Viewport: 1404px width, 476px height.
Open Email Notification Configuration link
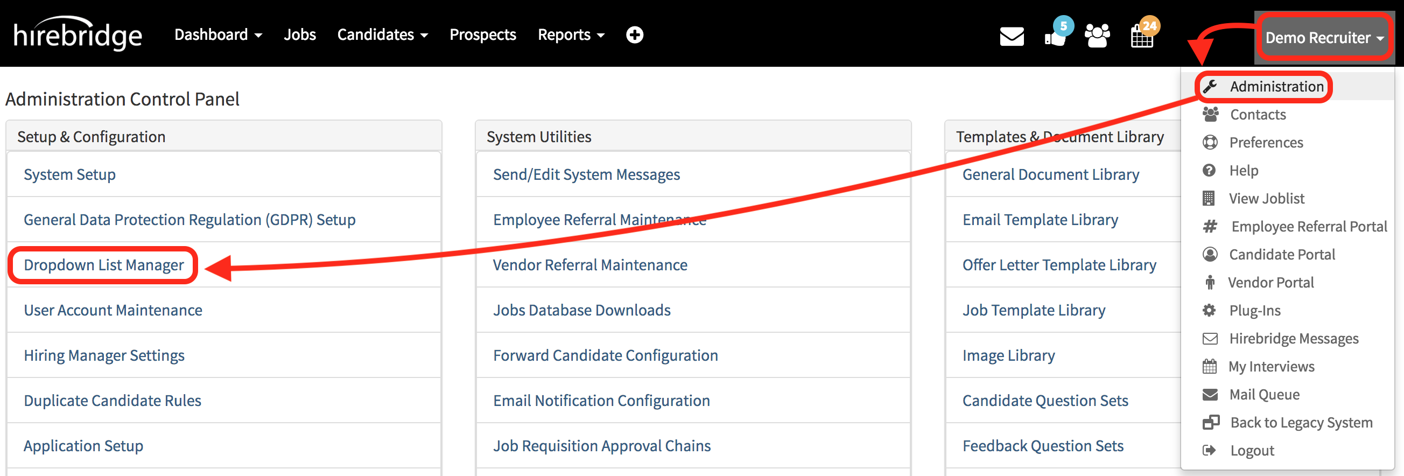pyautogui.click(x=601, y=401)
